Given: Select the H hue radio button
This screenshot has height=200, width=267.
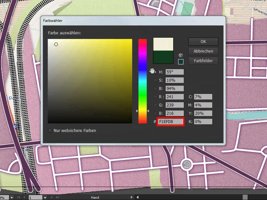Looking at the screenshot, I should pos(155,72).
